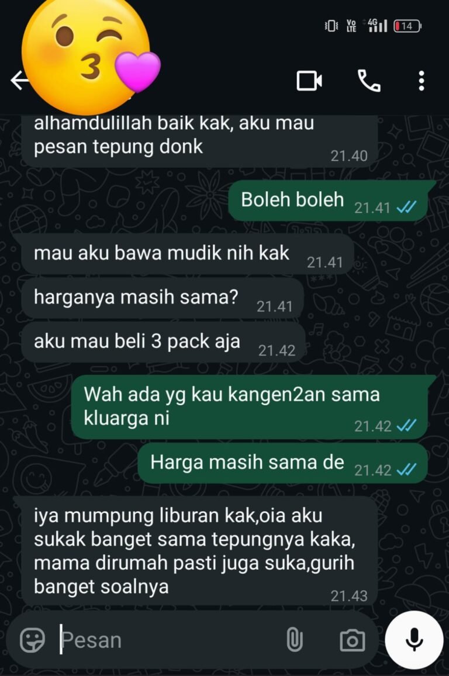Select the 'Boleh boleh' sent message
This screenshot has height=676, width=449.
(x=328, y=201)
